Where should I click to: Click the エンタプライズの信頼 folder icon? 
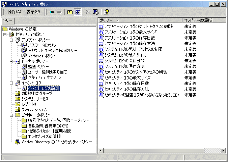24,137
